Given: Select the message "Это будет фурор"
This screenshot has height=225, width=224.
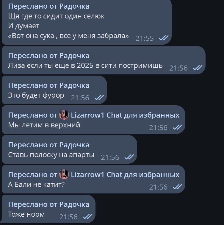Looking at the screenshot, I should [x=36, y=96].
